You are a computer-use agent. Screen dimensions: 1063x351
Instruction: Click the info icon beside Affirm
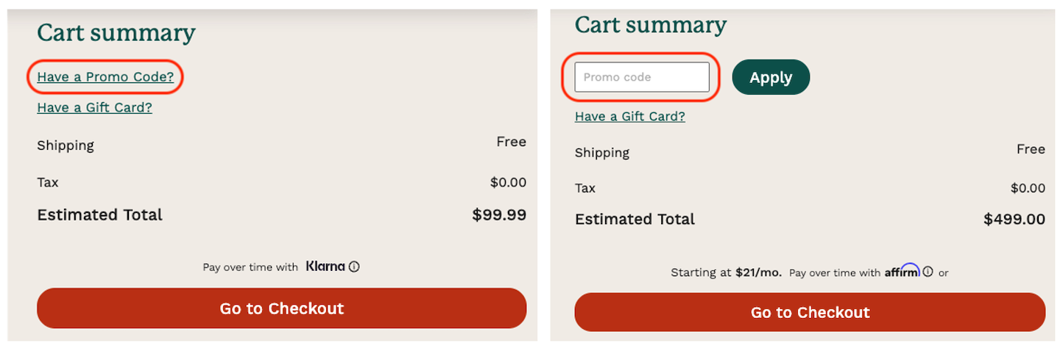point(928,272)
